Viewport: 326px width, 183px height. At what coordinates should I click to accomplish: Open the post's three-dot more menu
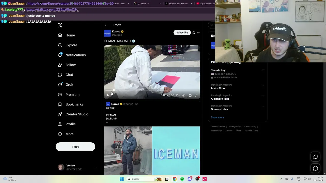point(198,33)
